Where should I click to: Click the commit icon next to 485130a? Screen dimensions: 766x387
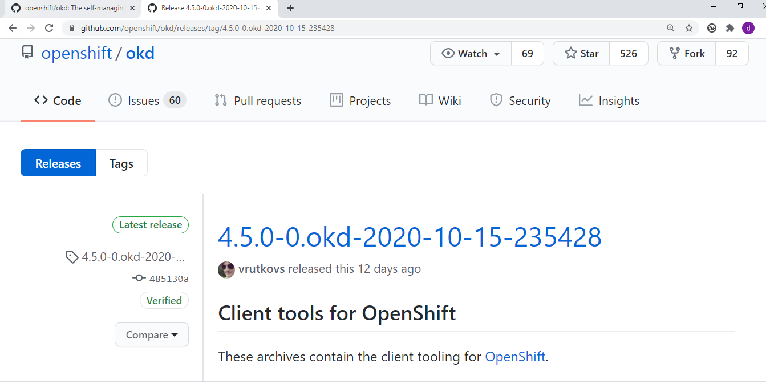(139, 279)
